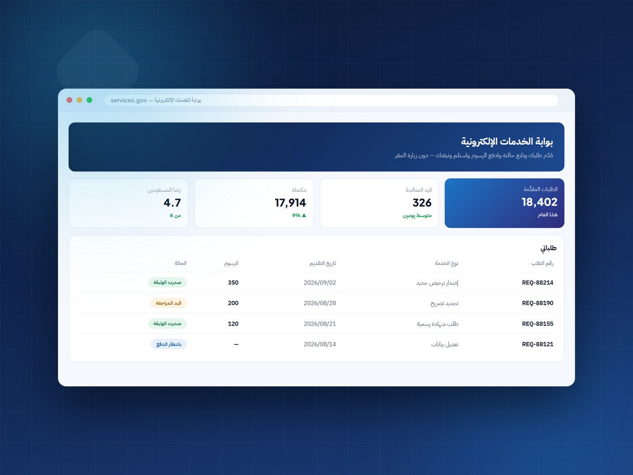Click the green 9% increase indicator
Screen dimensions: 633x475
pyautogui.click(x=299, y=215)
